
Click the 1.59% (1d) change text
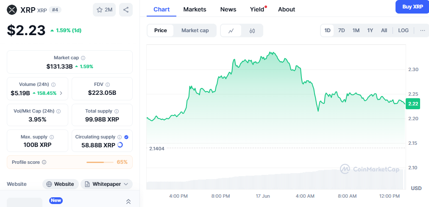(69, 30)
